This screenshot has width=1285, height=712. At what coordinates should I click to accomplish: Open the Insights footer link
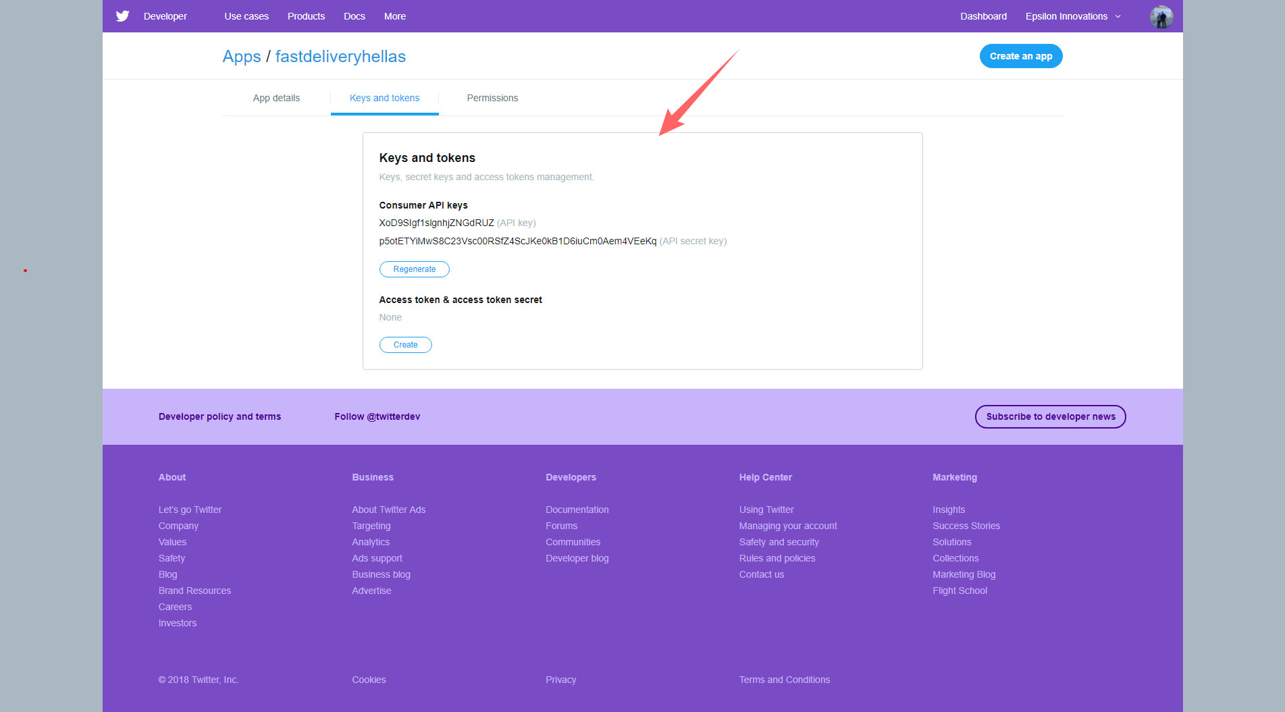949,510
